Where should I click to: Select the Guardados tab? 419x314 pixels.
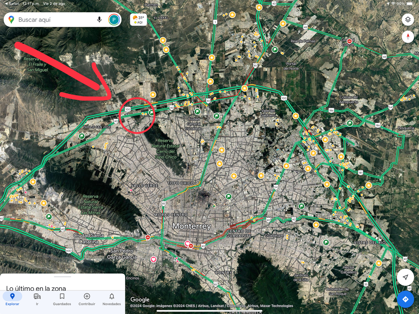[62, 299]
